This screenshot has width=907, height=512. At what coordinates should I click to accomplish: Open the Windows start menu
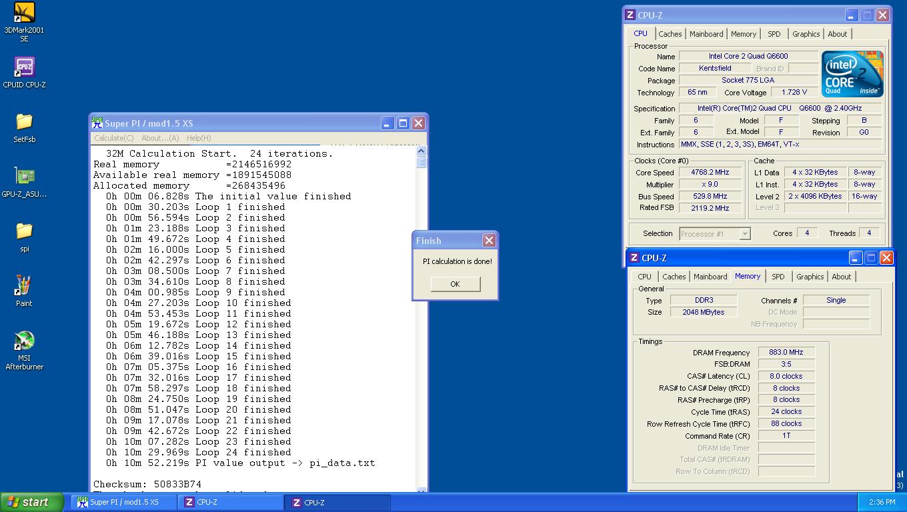point(31,502)
